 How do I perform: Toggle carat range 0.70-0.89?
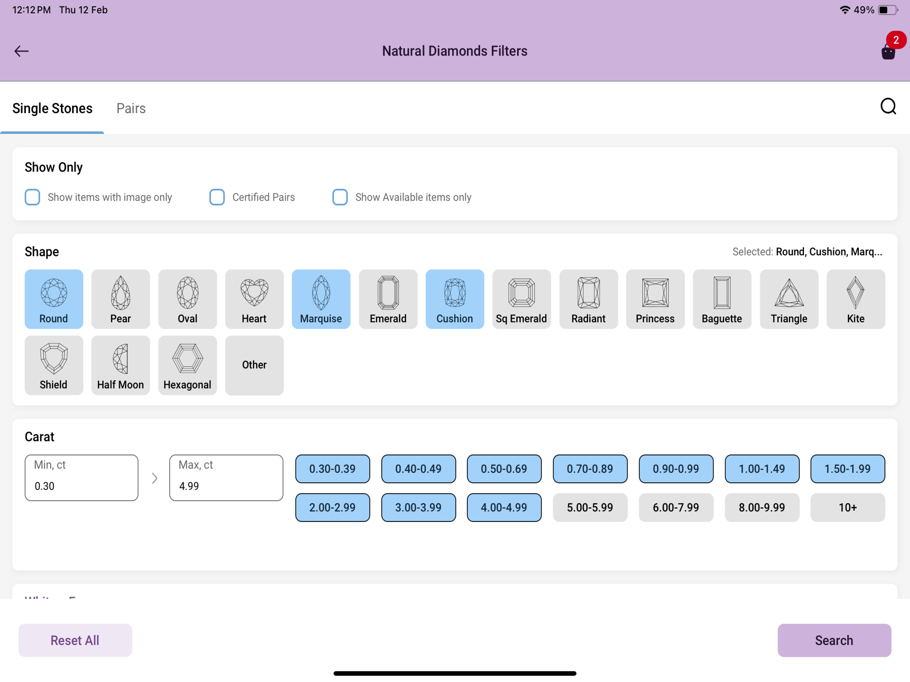[590, 469]
